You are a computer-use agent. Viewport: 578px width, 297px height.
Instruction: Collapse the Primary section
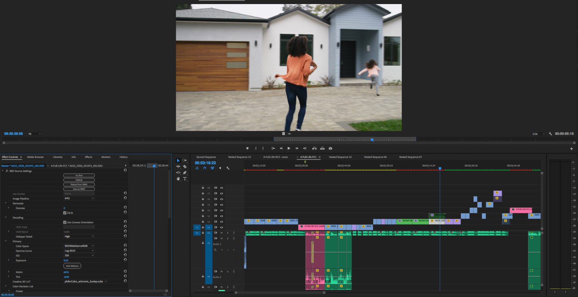coord(6,241)
